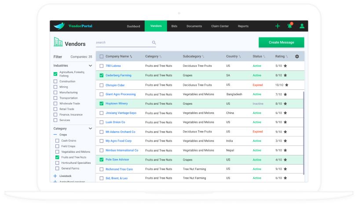Collapse the Industries filter chevron
The height and width of the screenshot is (206, 358).
(90, 66)
